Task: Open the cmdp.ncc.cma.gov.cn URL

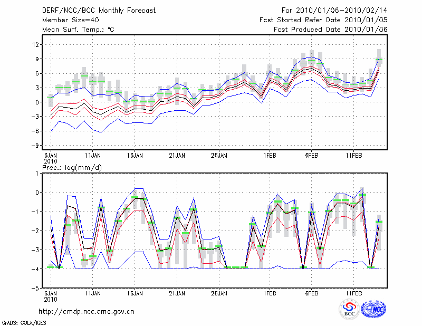Action: [87, 311]
